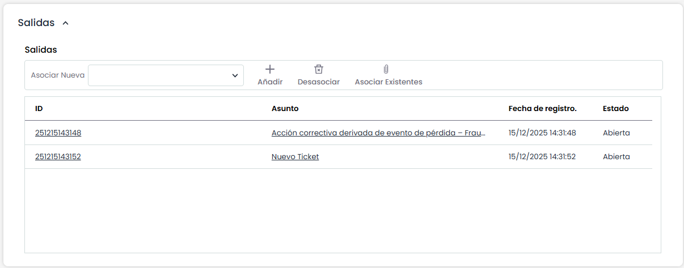The image size is (684, 268).
Task: Click Abierta status in the Acción correctiva row
Action: pyautogui.click(x=616, y=133)
